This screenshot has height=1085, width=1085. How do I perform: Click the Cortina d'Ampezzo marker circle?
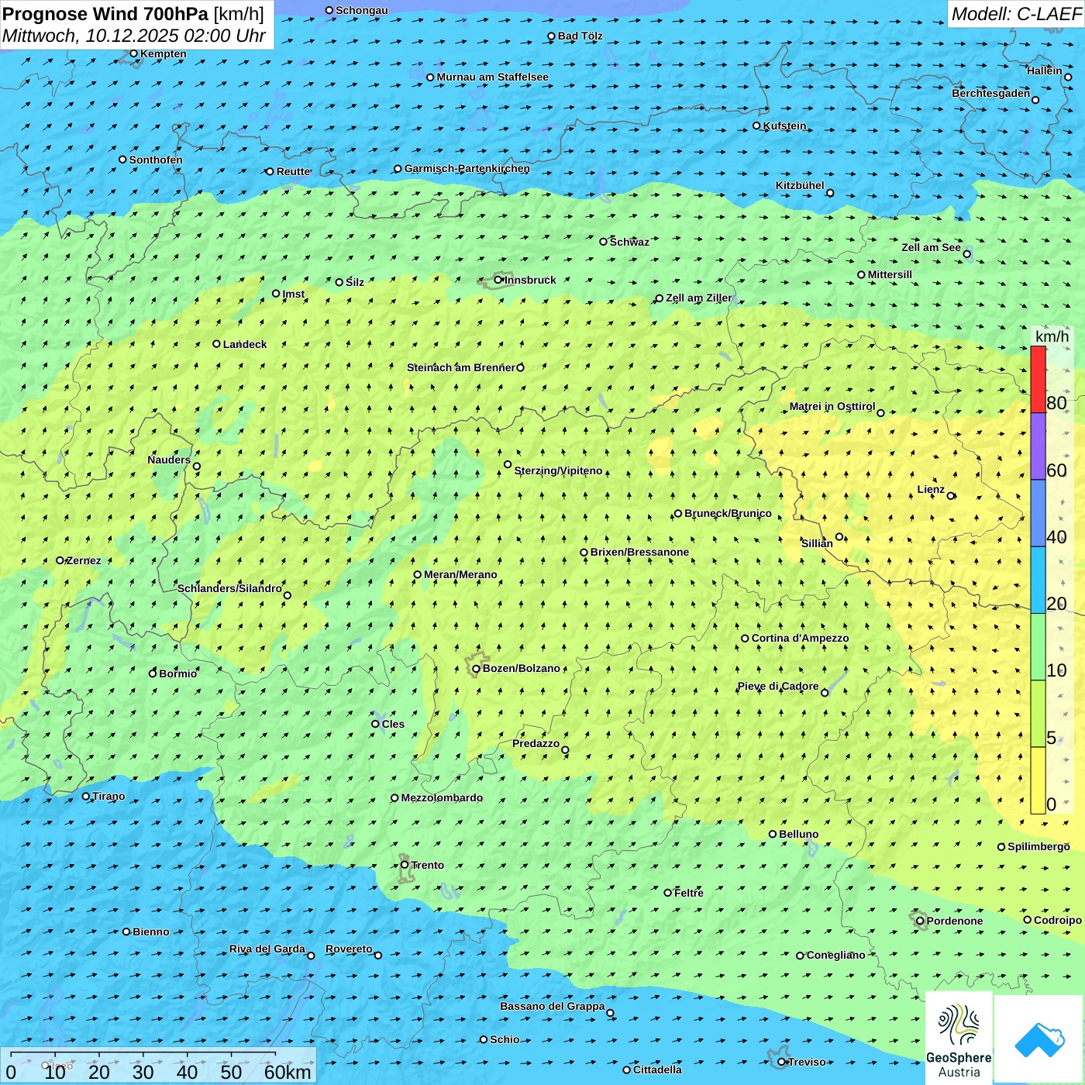(745, 639)
